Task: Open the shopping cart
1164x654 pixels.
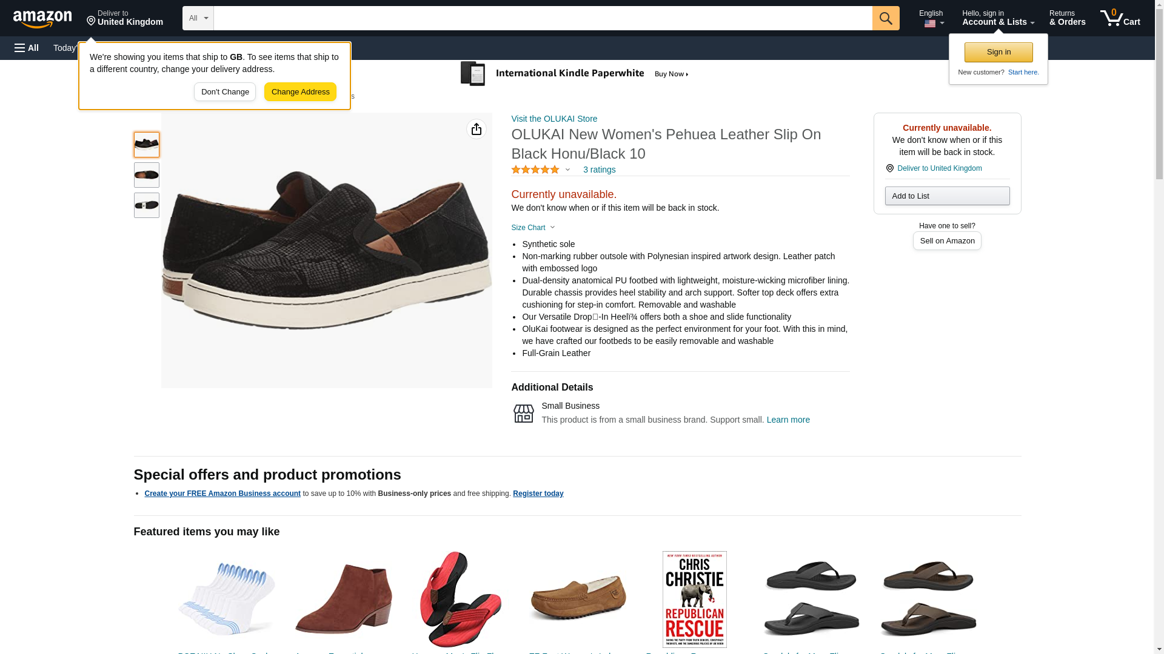Action: pos(1120,18)
